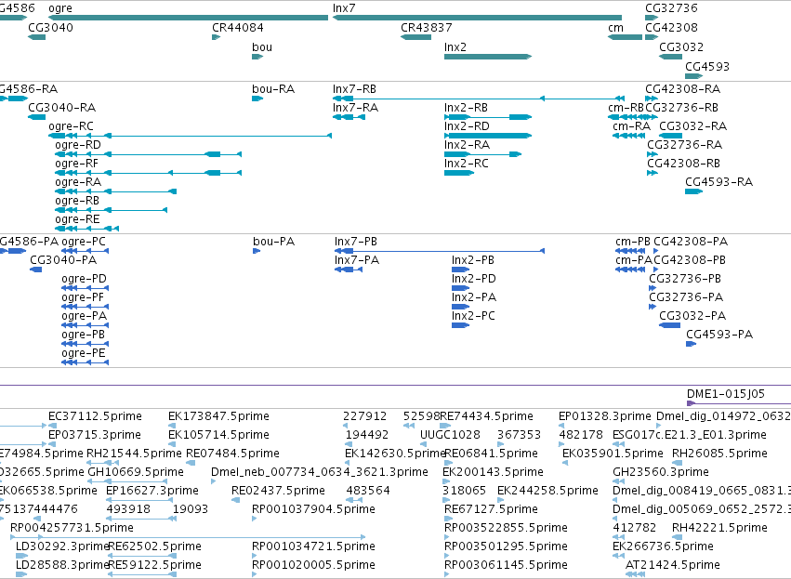Click cDNA label EP01328.3prime
791x579 pixels.
tap(605, 416)
